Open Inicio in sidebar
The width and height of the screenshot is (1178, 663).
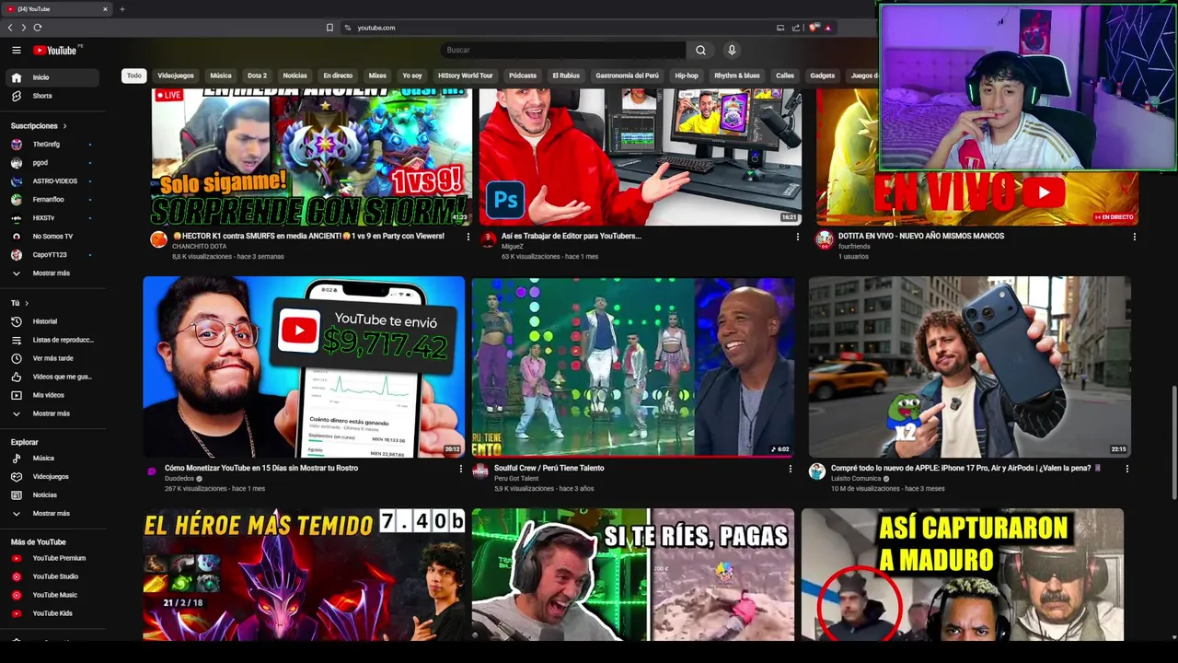(53, 77)
